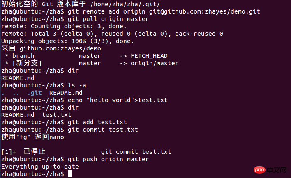Click README.md in the ls -a output
Image resolution: width=291 pixels, height=178 pixels.
click(x=66, y=93)
